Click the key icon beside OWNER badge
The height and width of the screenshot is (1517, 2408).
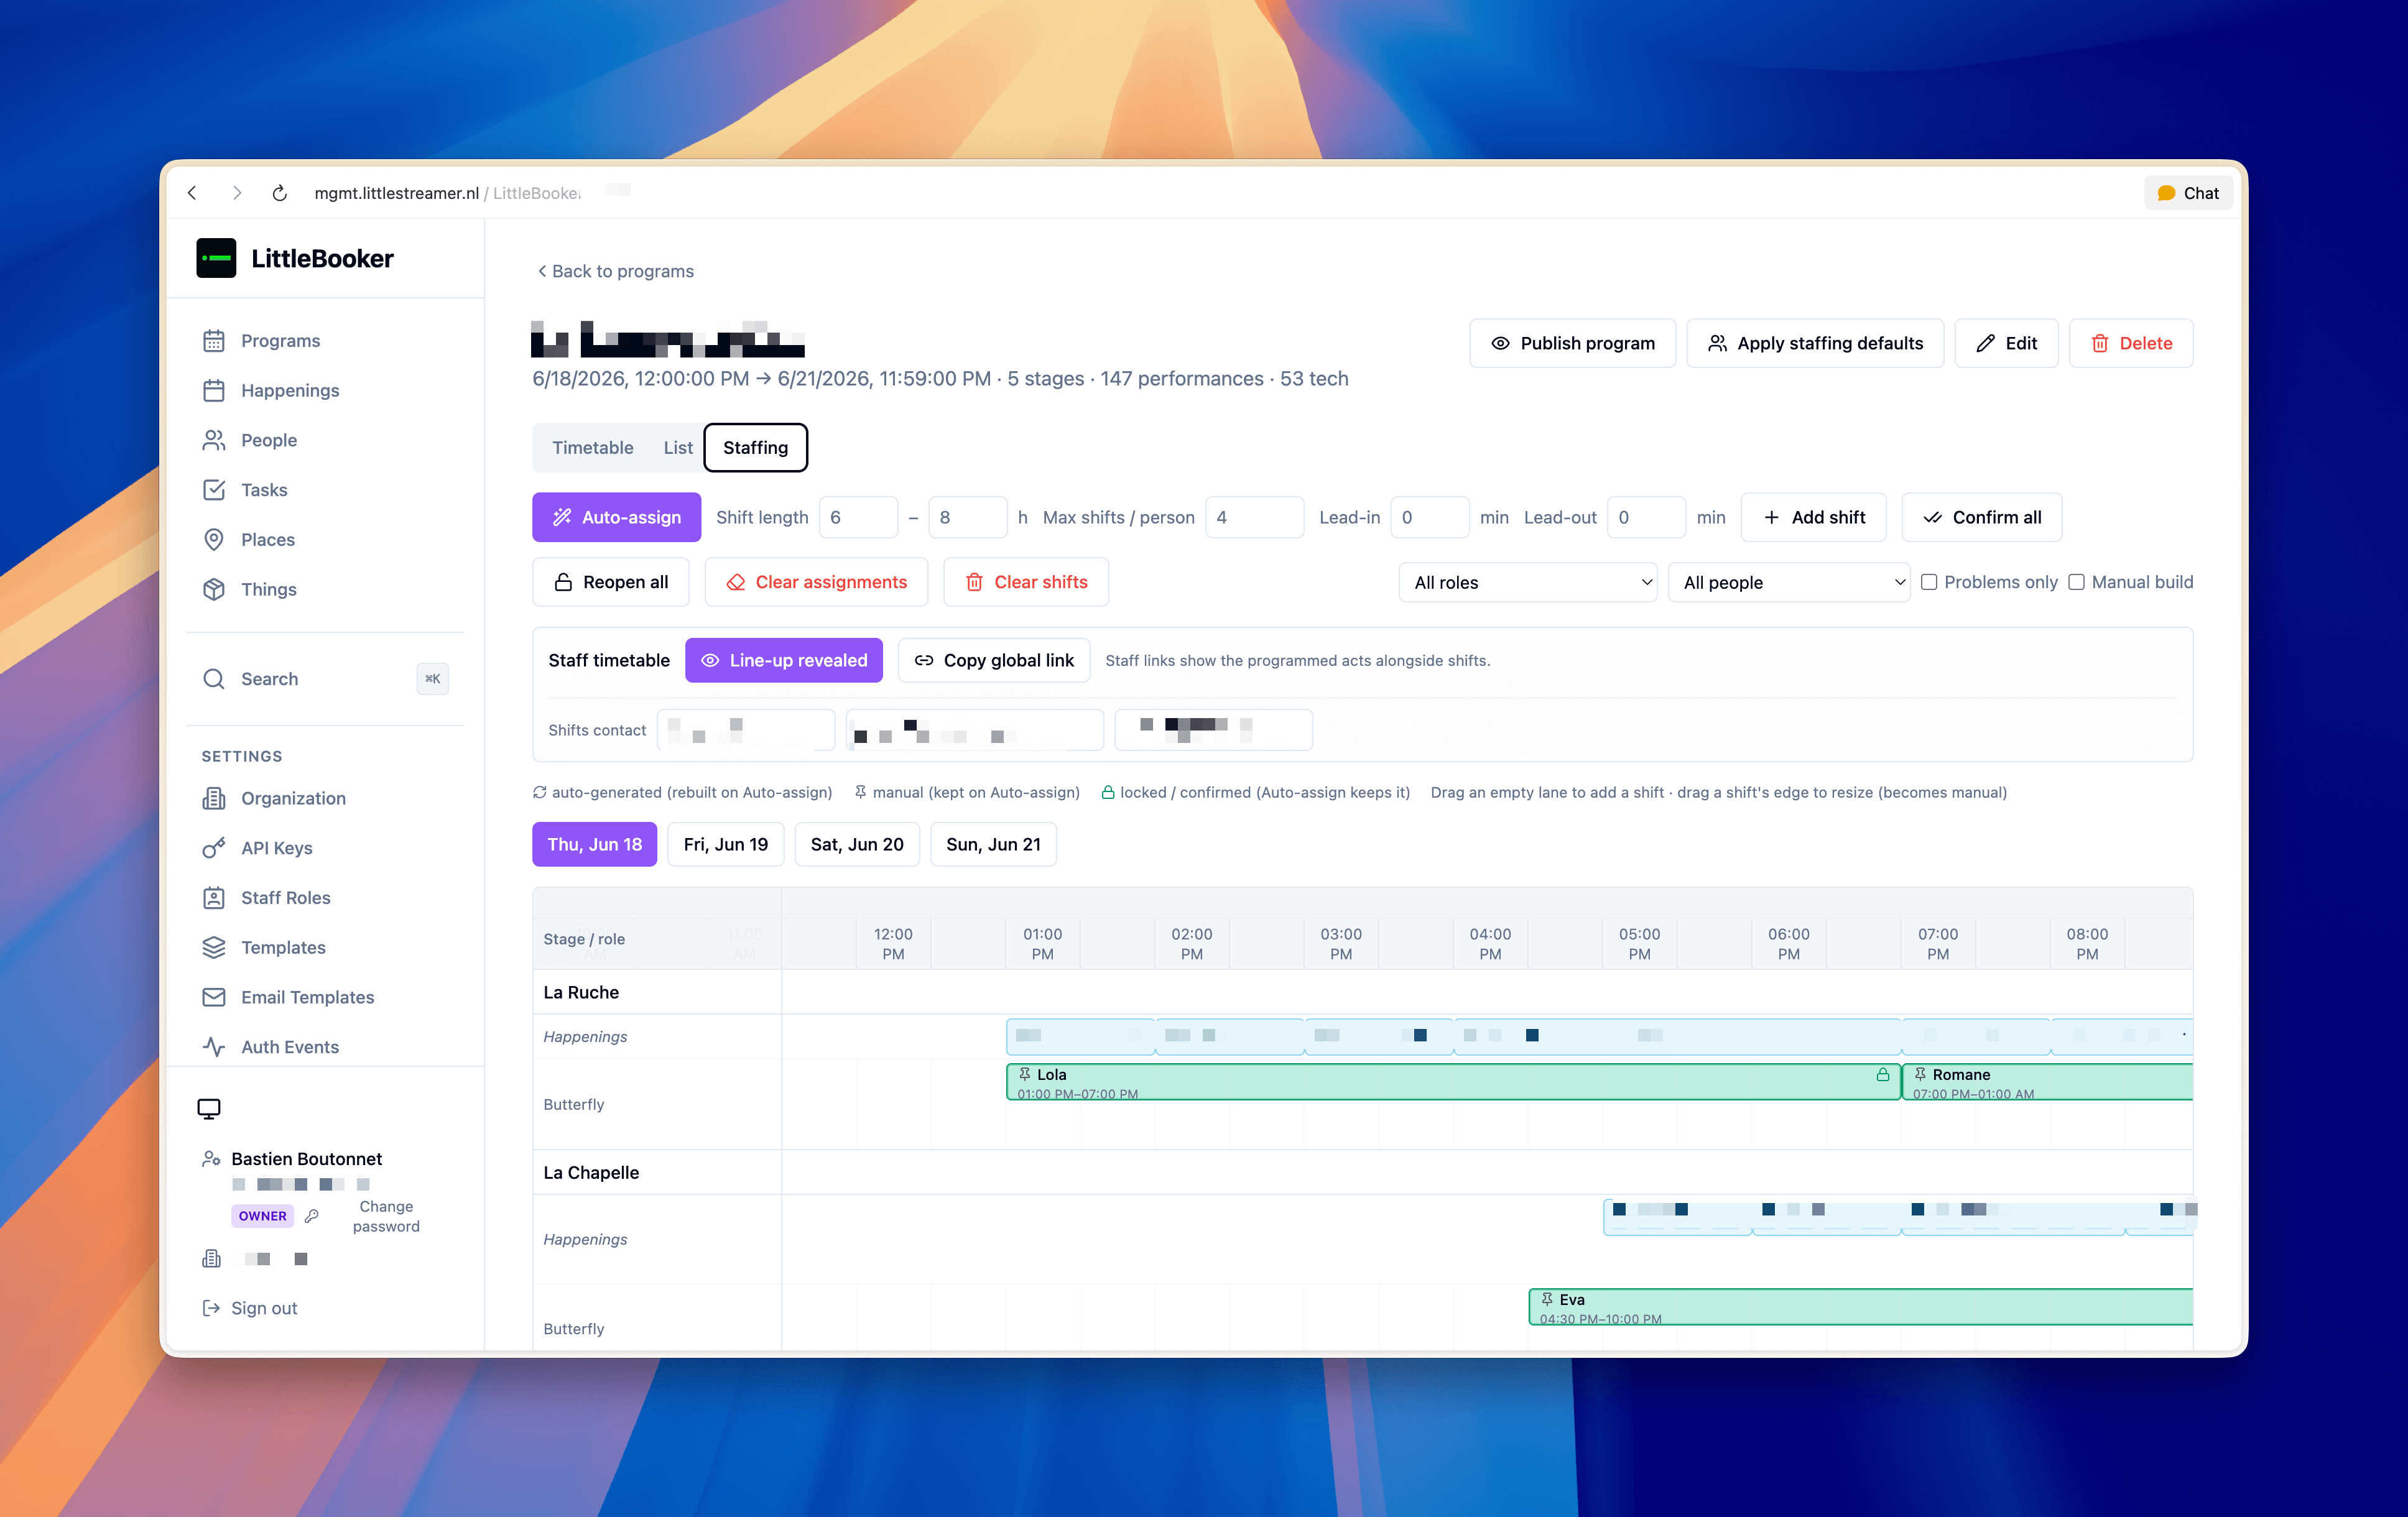(312, 1216)
